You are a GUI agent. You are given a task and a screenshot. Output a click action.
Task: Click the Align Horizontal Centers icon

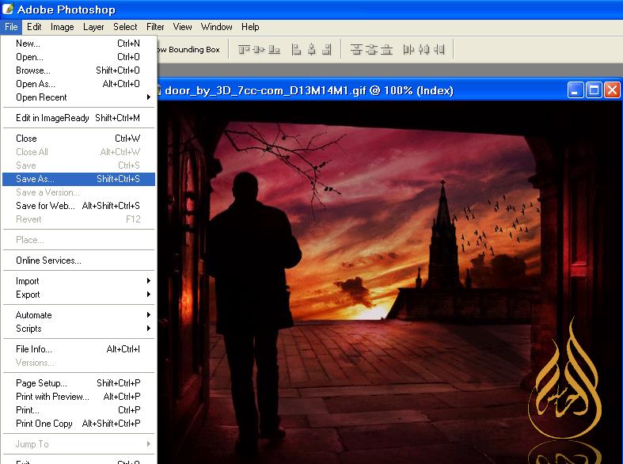pyautogui.click(x=312, y=50)
